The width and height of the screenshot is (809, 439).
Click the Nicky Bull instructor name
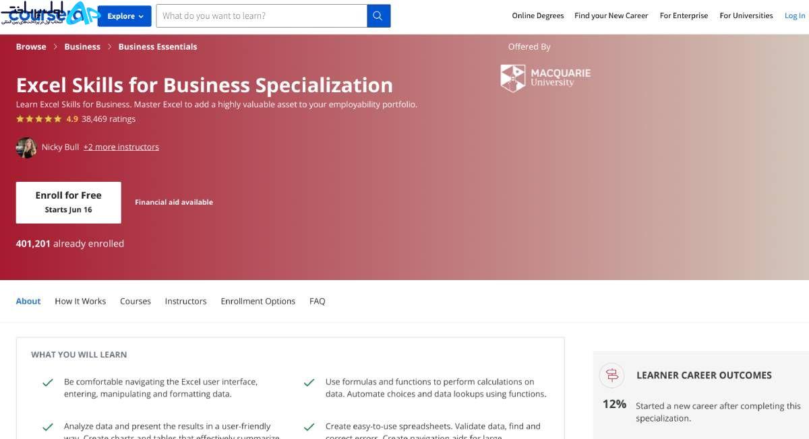61,147
